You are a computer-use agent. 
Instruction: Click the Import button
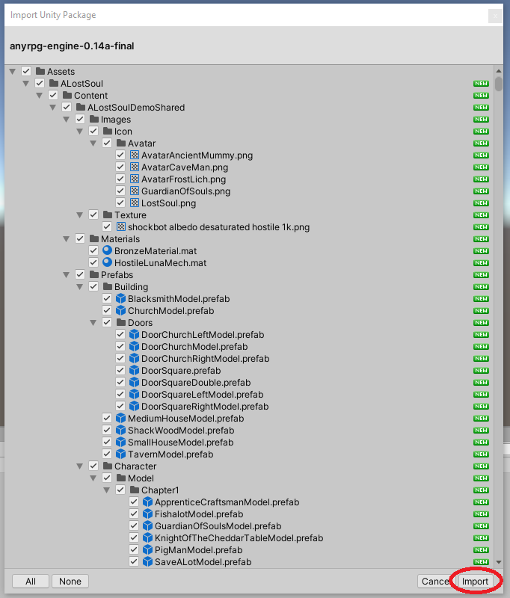click(475, 582)
